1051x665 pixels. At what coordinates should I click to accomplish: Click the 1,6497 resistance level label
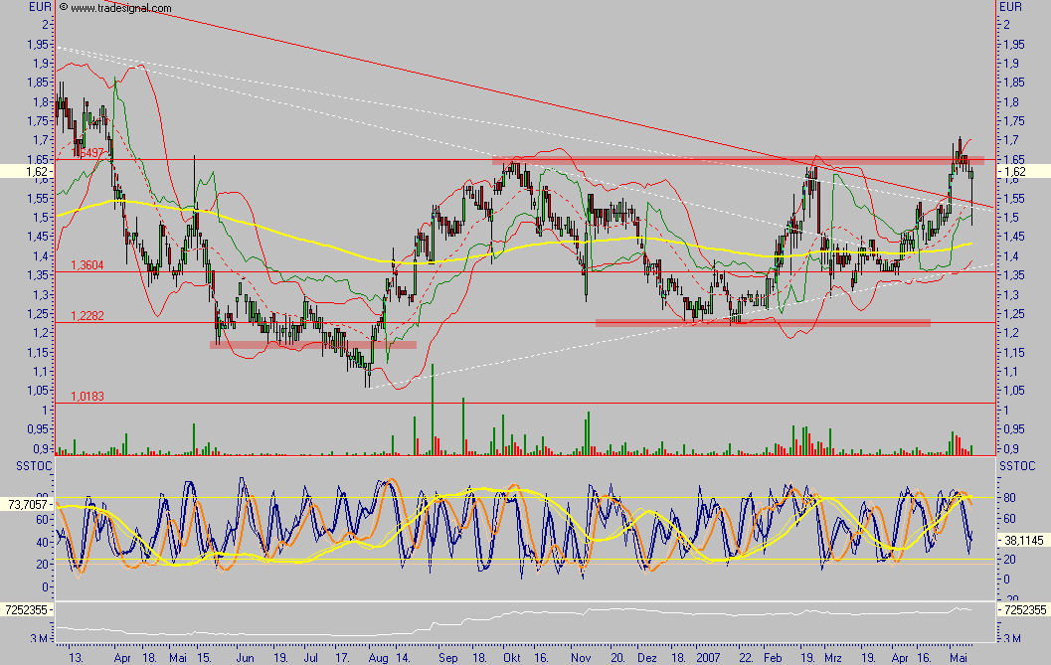coord(88,153)
